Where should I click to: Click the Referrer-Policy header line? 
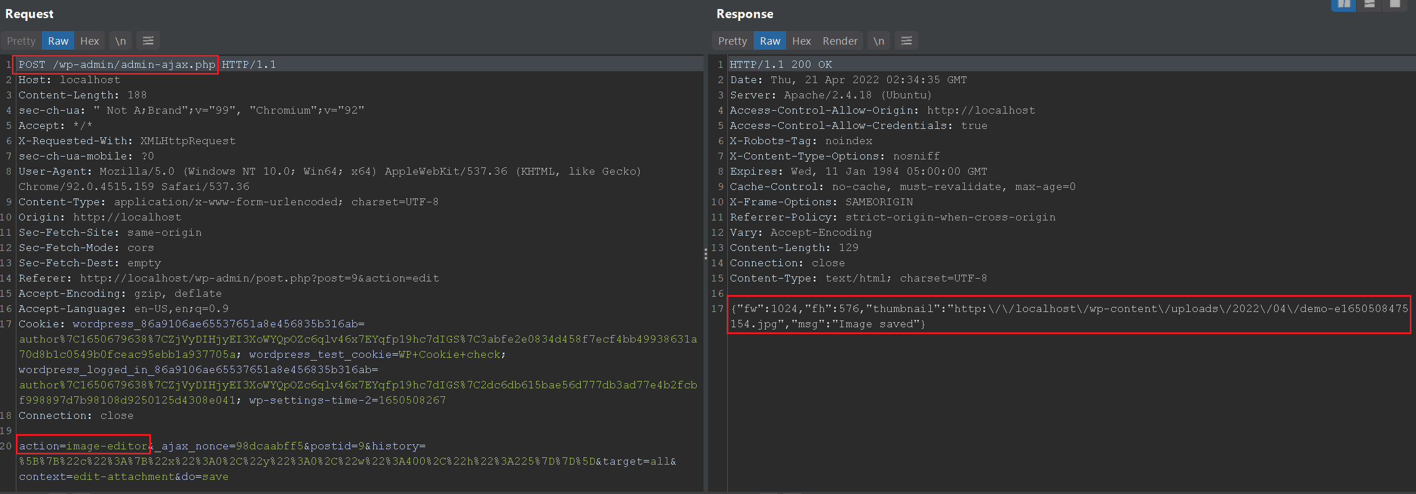tap(893, 217)
